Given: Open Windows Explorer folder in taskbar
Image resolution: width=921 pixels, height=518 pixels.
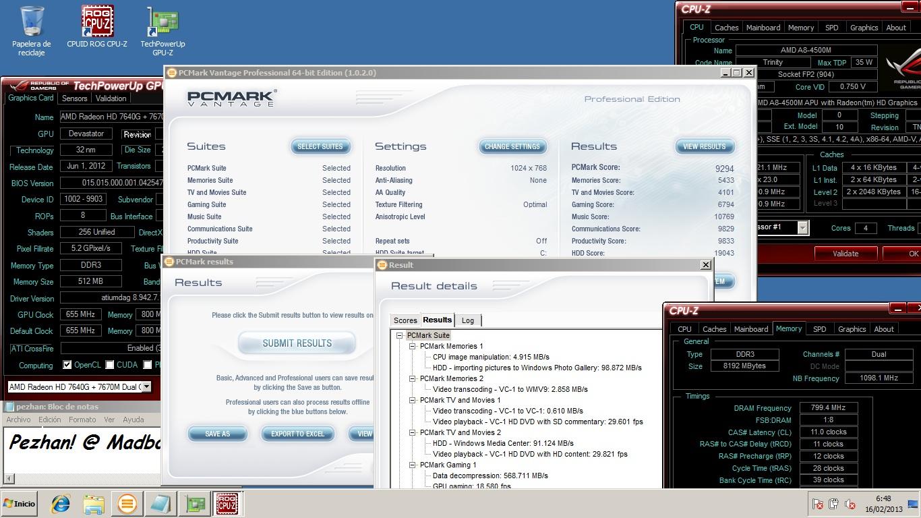Looking at the screenshot, I should click(x=94, y=504).
